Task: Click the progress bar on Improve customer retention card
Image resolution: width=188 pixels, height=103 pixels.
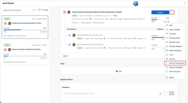Action: pos(25,56)
